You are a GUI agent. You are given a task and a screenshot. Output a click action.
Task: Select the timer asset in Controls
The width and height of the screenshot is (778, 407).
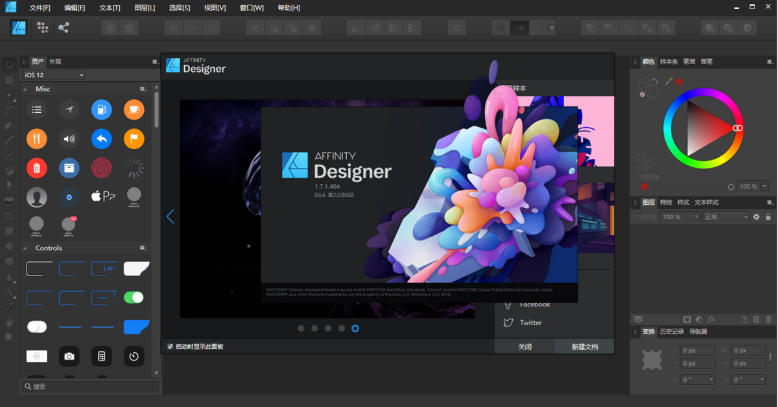(134, 356)
